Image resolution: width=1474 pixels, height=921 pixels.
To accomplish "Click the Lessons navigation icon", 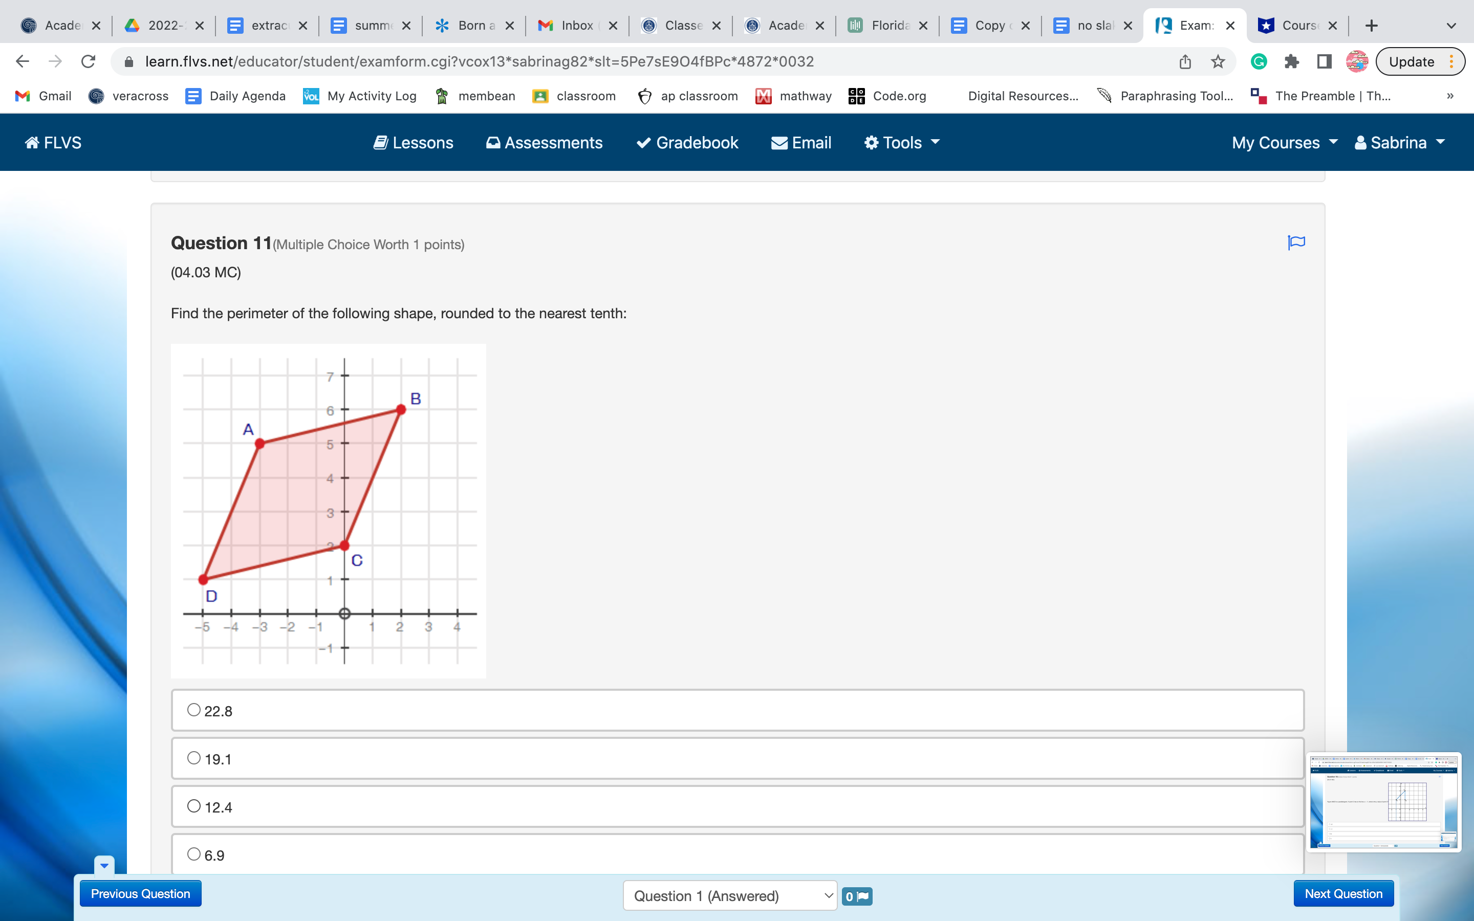I will (x=380, y=142).
